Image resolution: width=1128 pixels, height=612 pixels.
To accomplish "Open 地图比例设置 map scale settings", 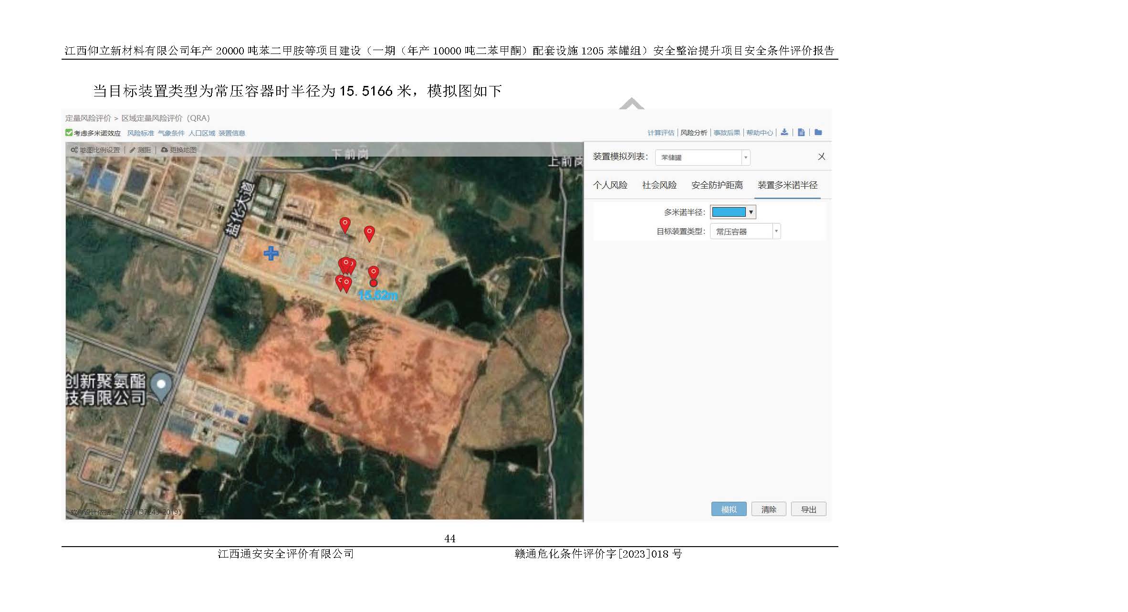I will click(x=95, y=150).
